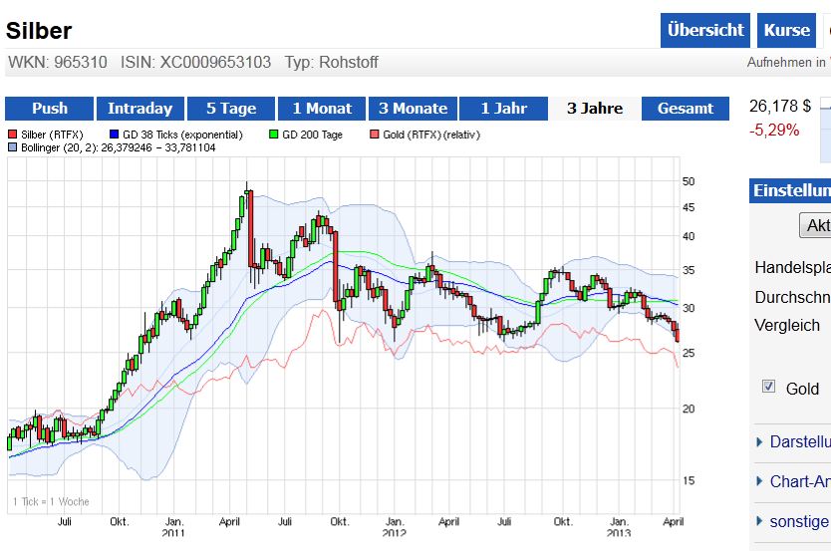The image size is (831, 551).
Task: Switch to 3 Monate timeframe
Action: click(x=413, y=109)
